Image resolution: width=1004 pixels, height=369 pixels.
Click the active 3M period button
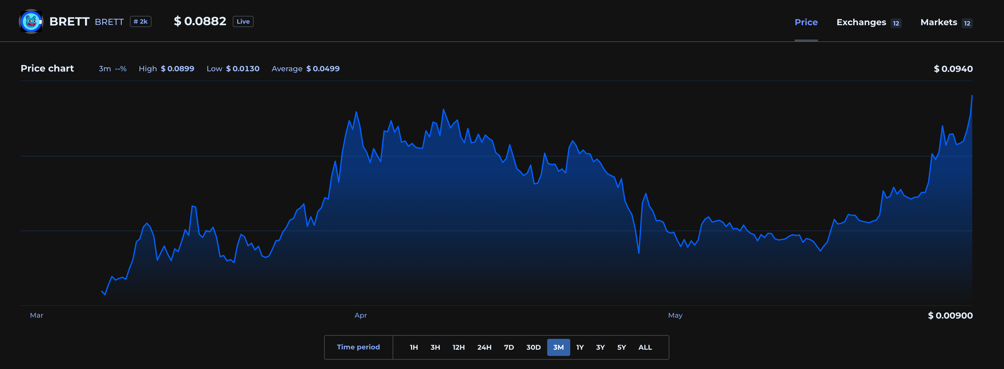(x=558, y=347)
